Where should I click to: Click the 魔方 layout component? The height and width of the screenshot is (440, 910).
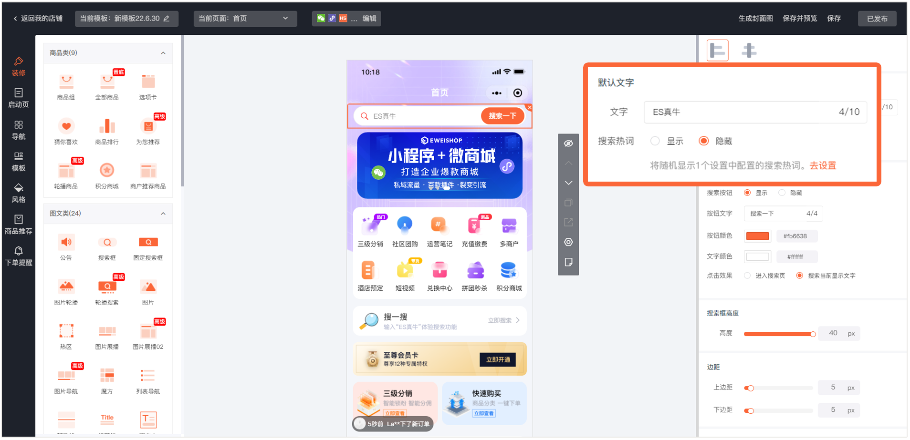pyautogui.click(x=107, y=376)
